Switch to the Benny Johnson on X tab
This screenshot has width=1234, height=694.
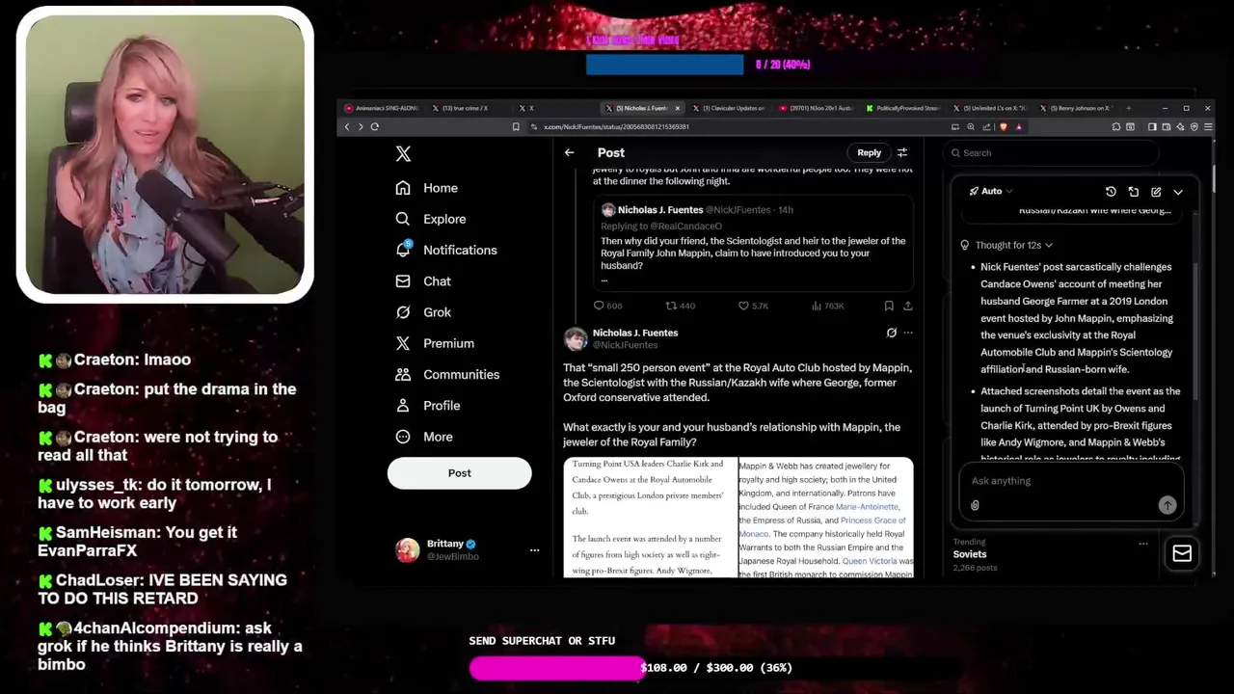pos(1076,108)
